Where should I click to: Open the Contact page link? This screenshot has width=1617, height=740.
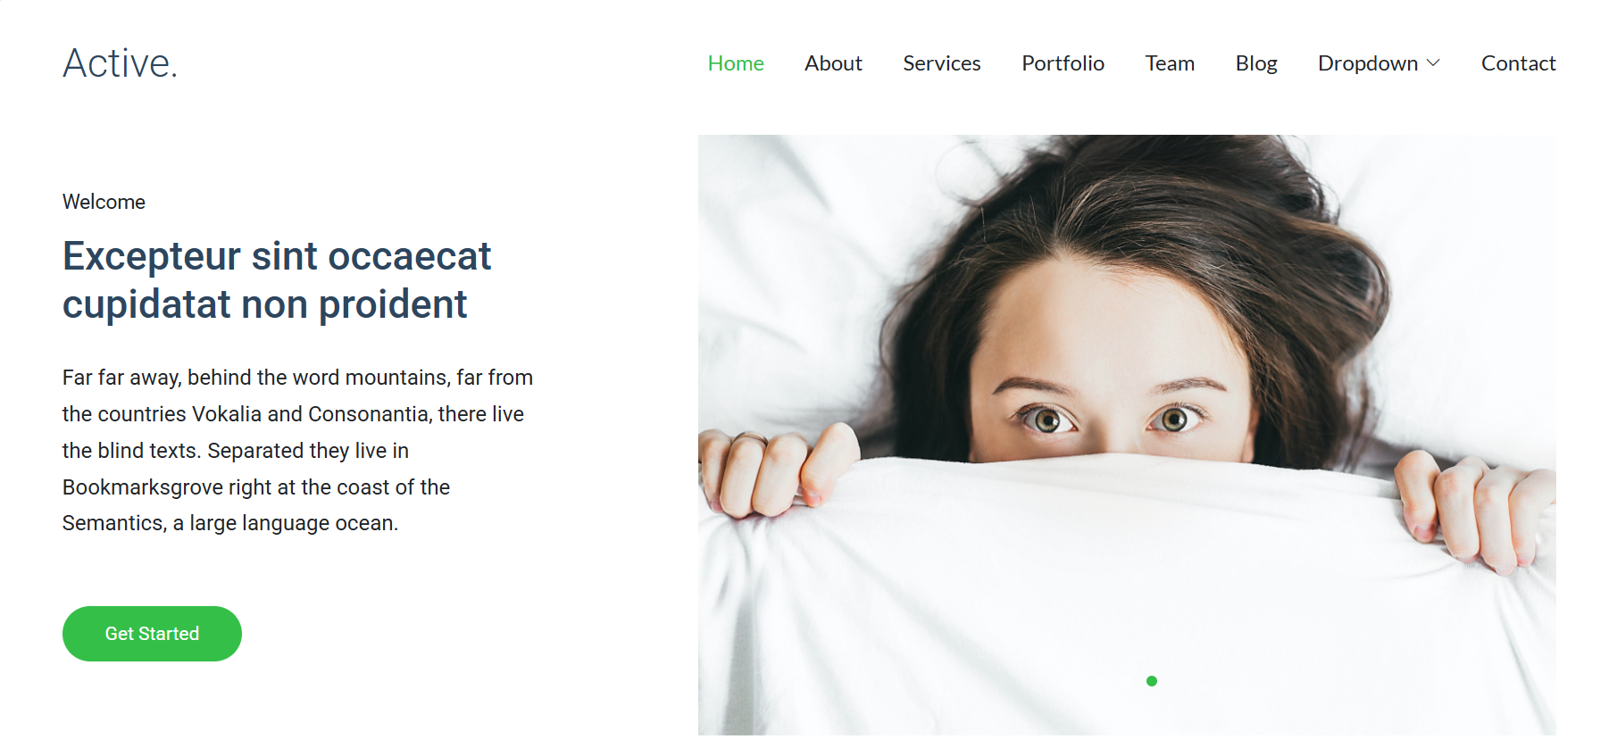1518,63
